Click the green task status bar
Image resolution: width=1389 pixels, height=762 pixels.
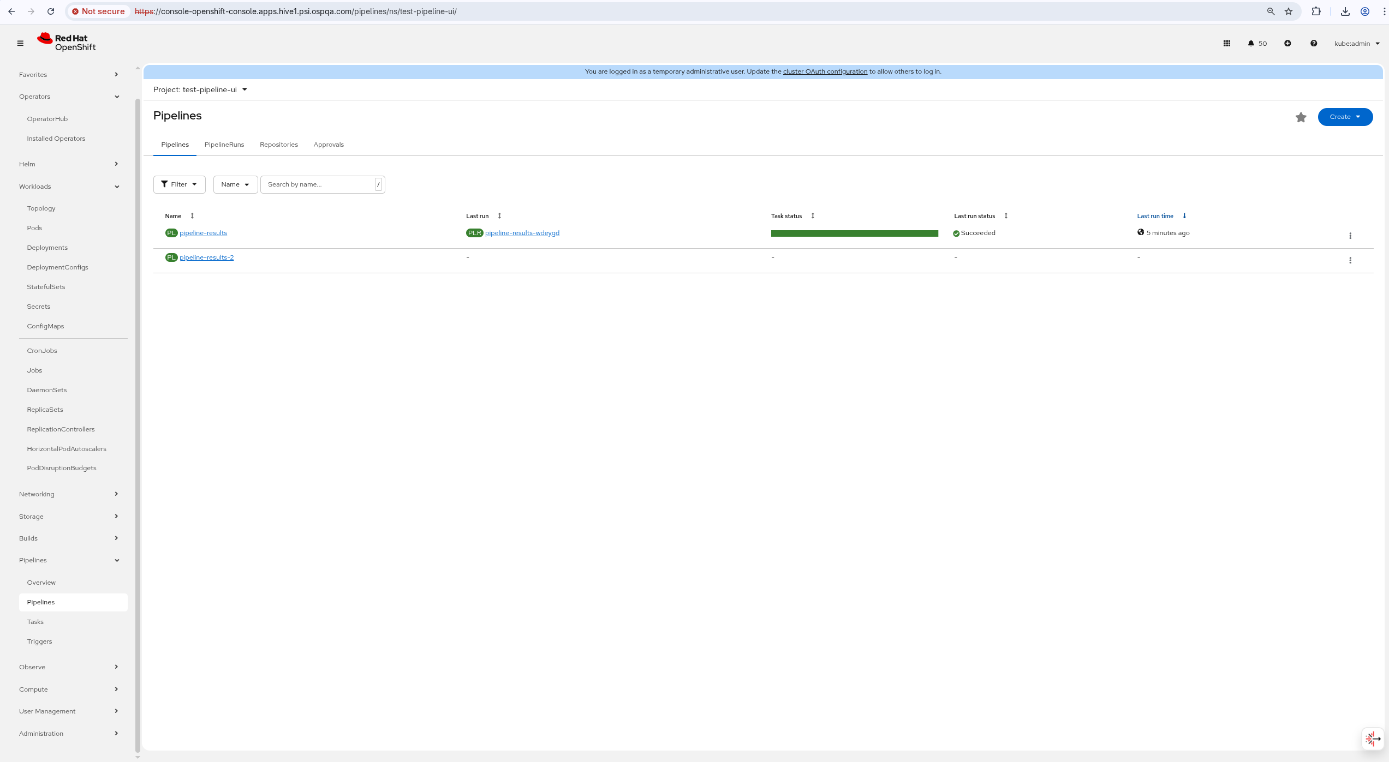854,233
